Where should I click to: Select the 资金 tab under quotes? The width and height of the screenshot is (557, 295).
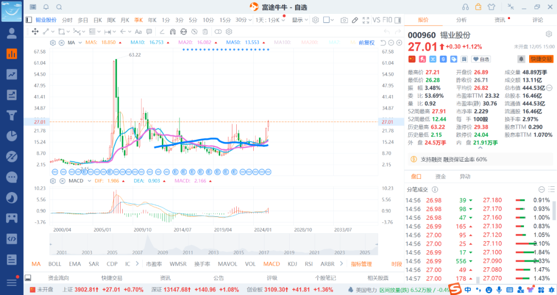tap(440, 176)
